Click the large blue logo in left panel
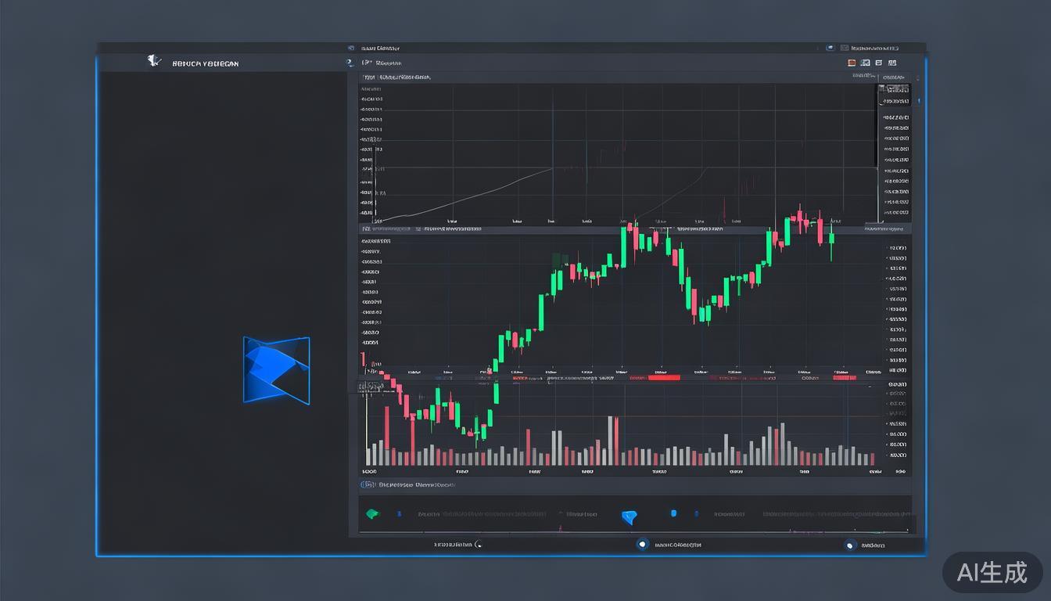The height and width of the screenshot is (601, 1051). (276, 370)
